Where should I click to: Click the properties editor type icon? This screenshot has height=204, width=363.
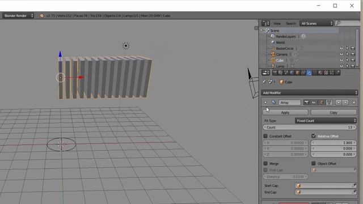pyautogui.click(x=265, y=73)
